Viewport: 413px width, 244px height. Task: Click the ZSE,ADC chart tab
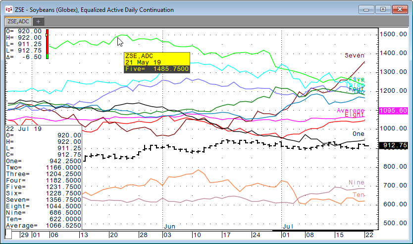point(18,21)
